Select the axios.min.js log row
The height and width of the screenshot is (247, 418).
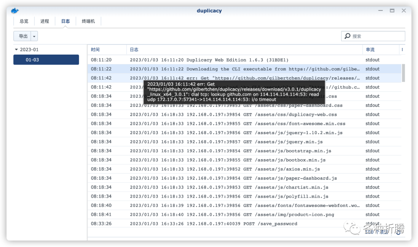coord(245,169)
